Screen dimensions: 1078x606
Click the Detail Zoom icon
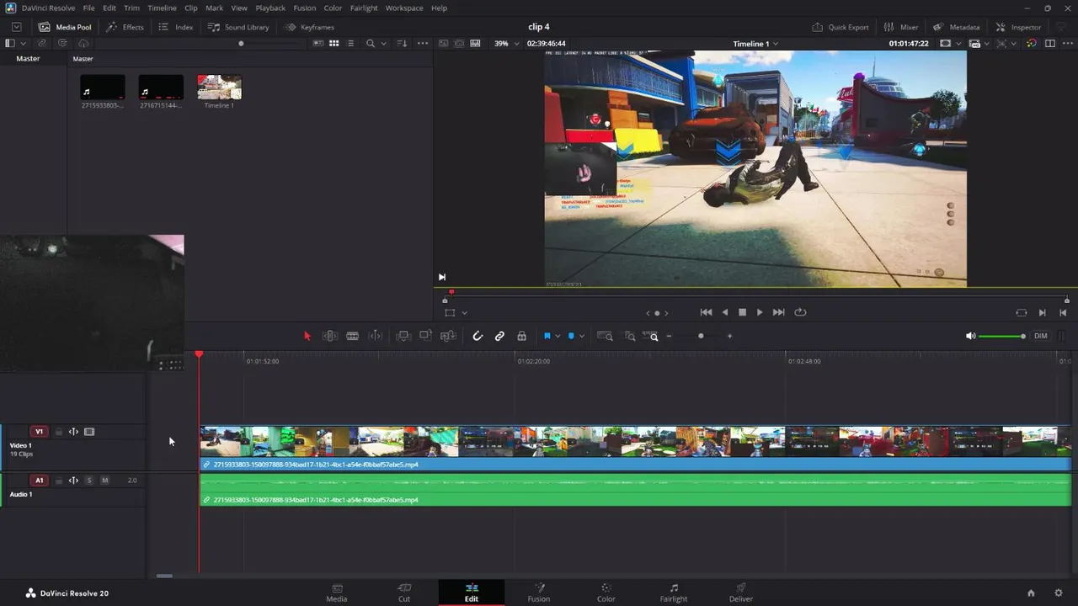pos(630,336)
